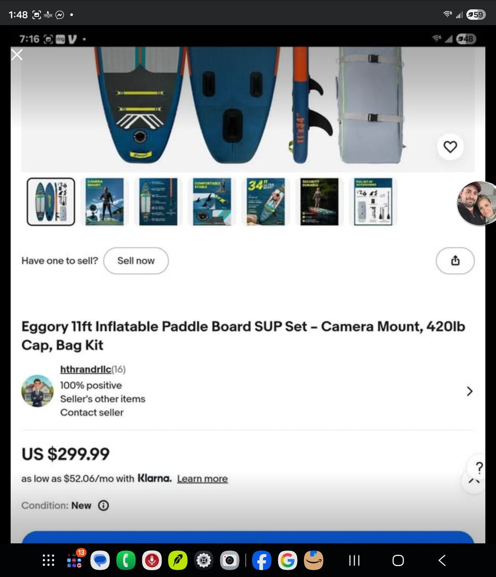Launch the green Phone app
Screen dimensions: 496x577
point(126,561)
